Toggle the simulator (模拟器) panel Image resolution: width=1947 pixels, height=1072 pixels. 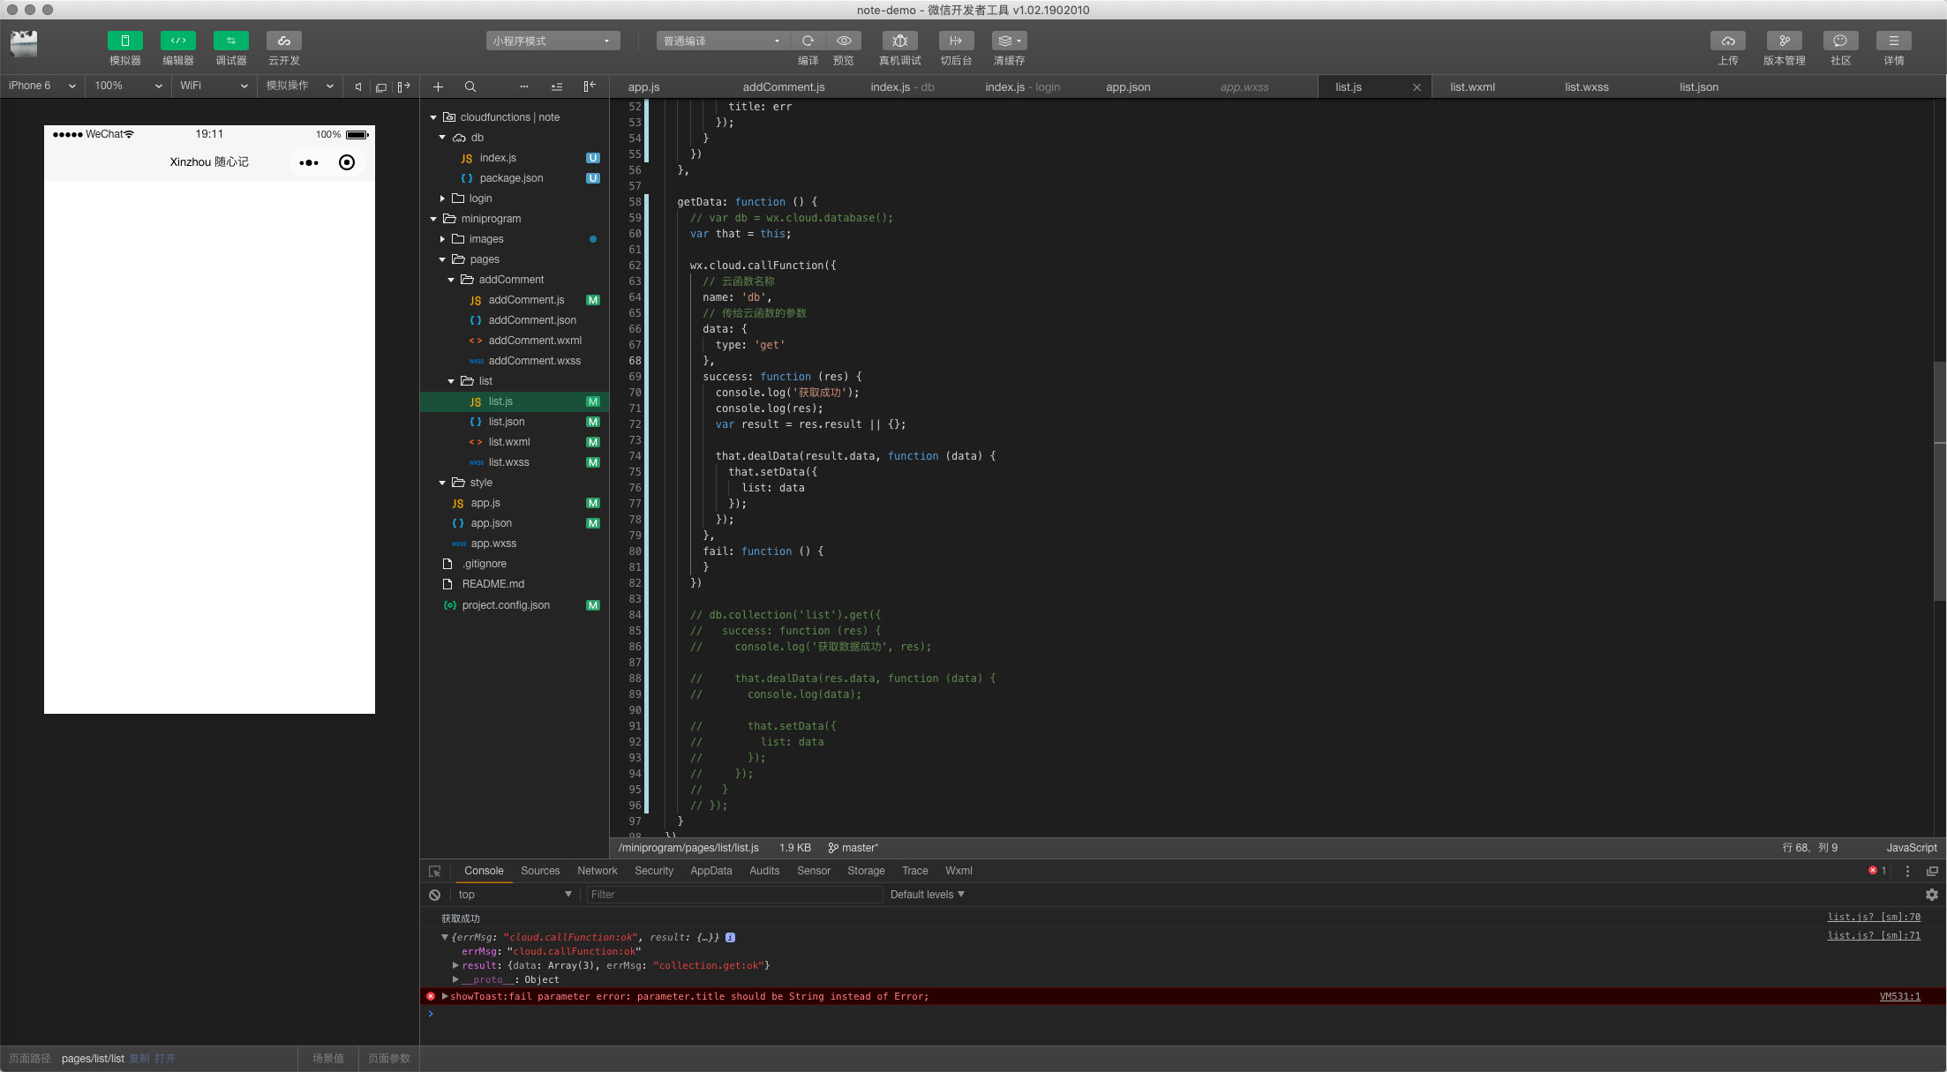coord(124,41)
